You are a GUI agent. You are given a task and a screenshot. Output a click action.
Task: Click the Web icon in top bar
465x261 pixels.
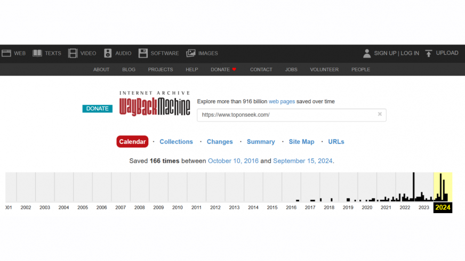pyautogui.click(x=6, y=53)
